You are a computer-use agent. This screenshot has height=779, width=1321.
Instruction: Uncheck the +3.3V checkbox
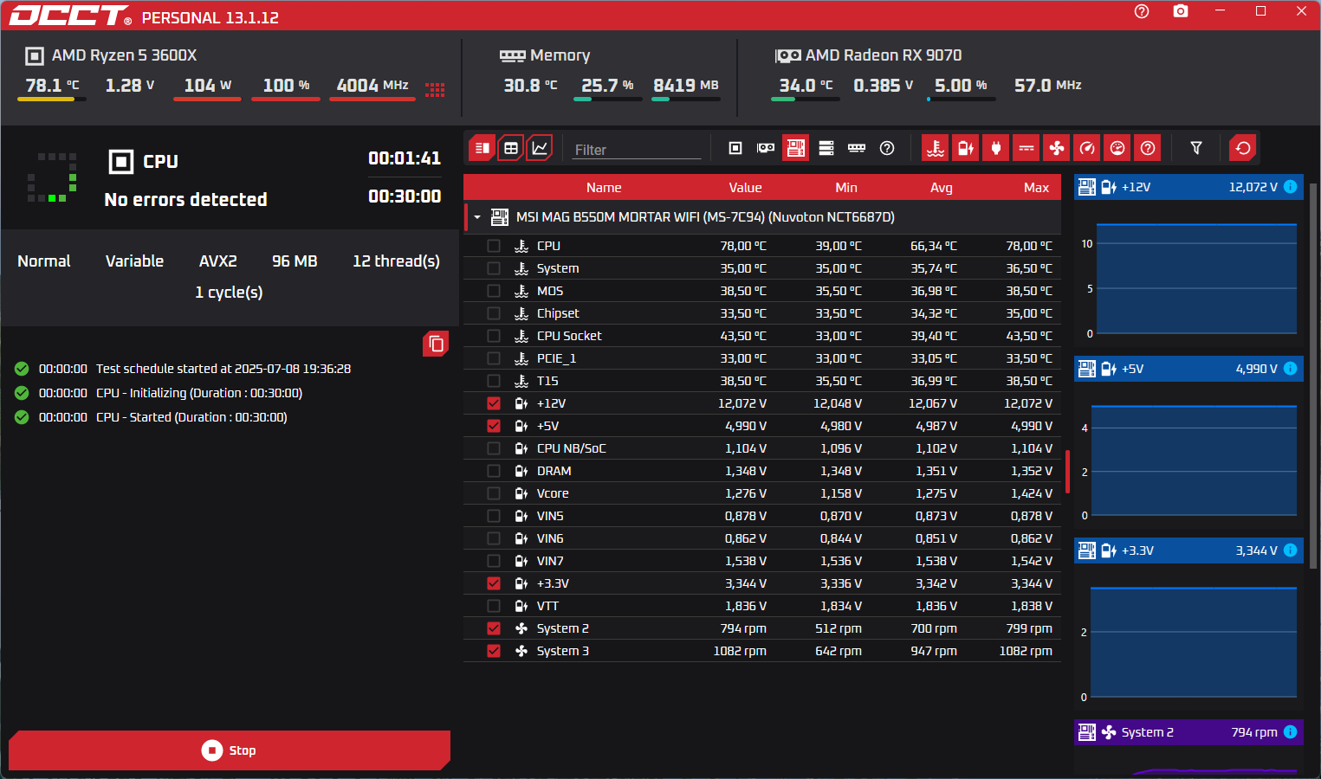coord(494,583)
